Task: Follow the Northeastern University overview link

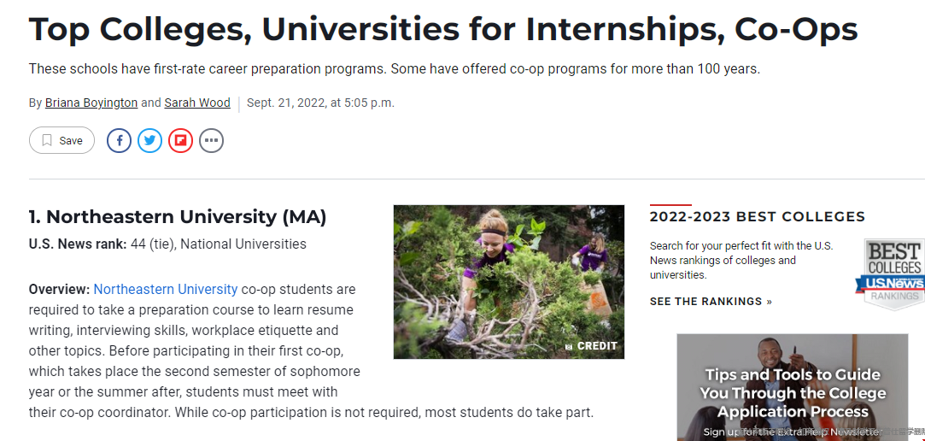Action: pos(166,289)
